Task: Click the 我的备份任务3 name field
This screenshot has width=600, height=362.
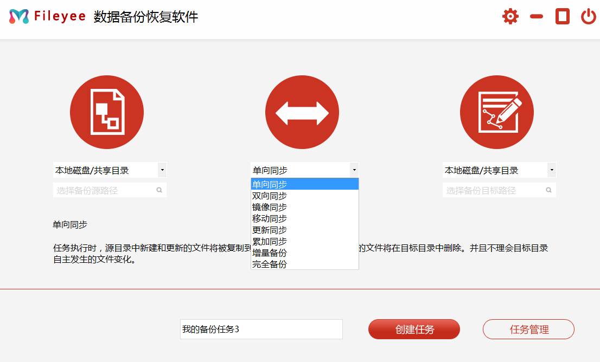Action: 262,329
